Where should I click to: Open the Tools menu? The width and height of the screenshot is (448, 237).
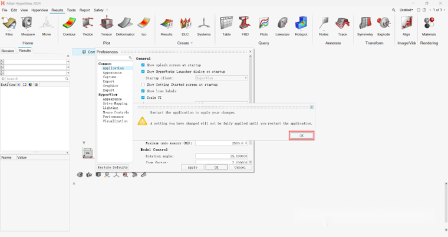click(x=71, y=10)
